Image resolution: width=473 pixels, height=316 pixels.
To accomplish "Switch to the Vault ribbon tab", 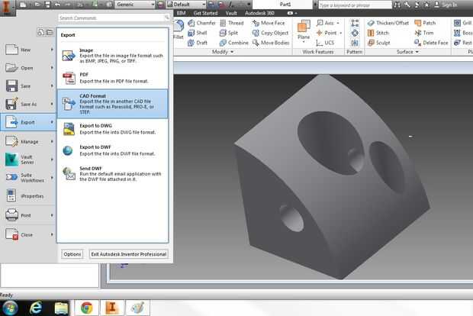I will 231,13.
